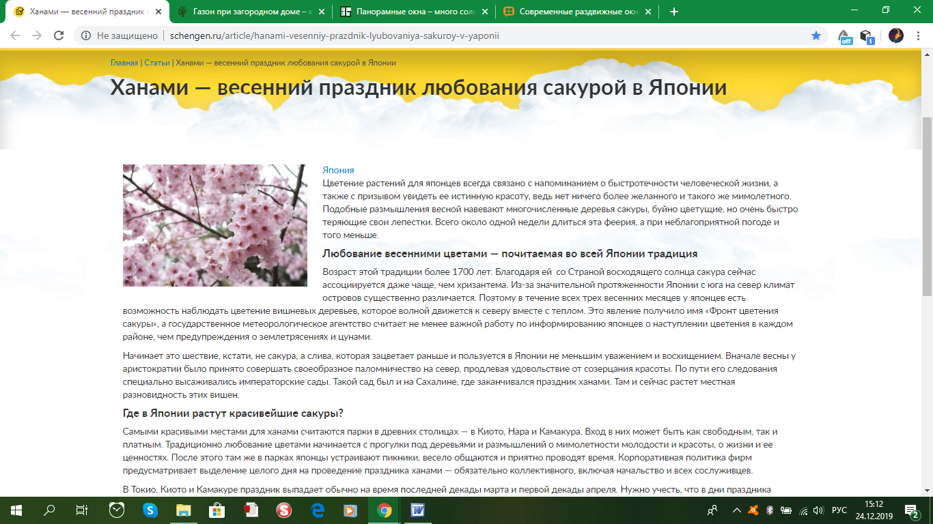The width and height of the screenshot is (933, 524).
Task: Close the 'Панорамные окна' tab
Action: (x=484, y=12)
